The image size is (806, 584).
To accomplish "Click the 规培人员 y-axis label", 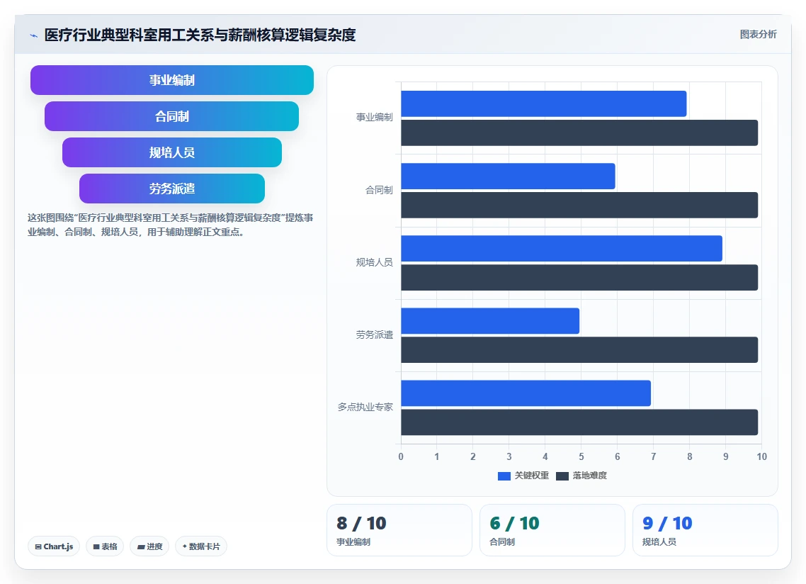I will pos(374,262).
